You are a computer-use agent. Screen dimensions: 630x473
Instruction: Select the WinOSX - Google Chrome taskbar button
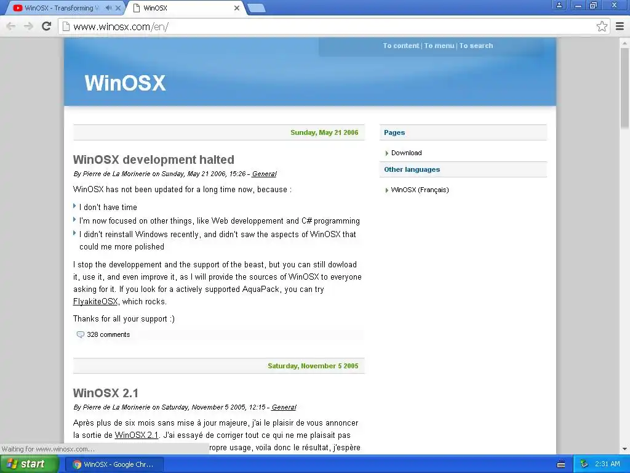(114, 464)
